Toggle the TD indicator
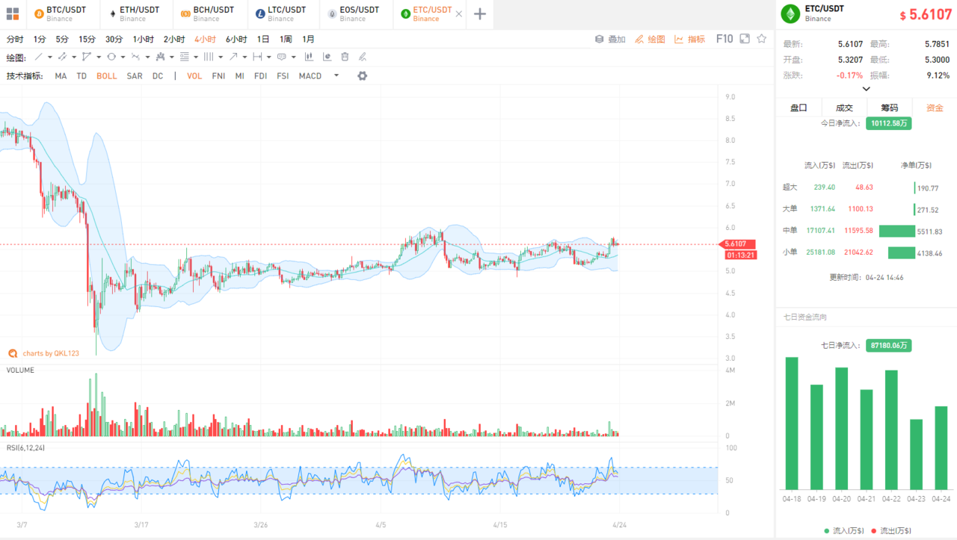957x540 pixels. pyautogui.click(x=81, y=75)
